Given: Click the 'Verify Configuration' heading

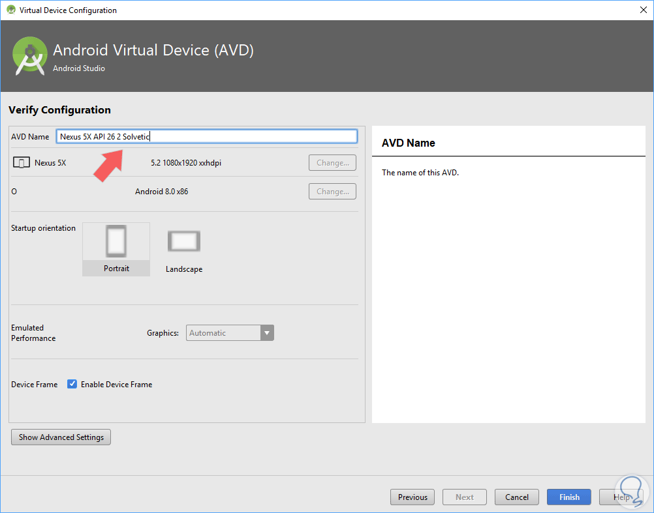Looking at the screenshot, I should pyautogui.click(x=59, y=110).
